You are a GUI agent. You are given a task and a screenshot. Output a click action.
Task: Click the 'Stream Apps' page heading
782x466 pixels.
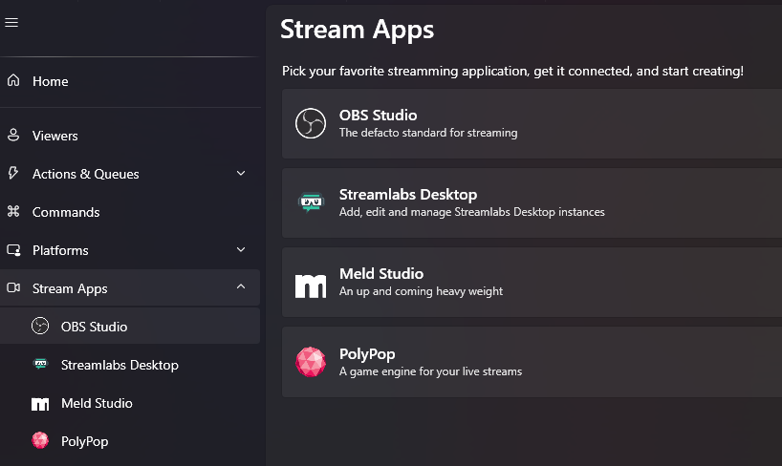click(358, 30)
